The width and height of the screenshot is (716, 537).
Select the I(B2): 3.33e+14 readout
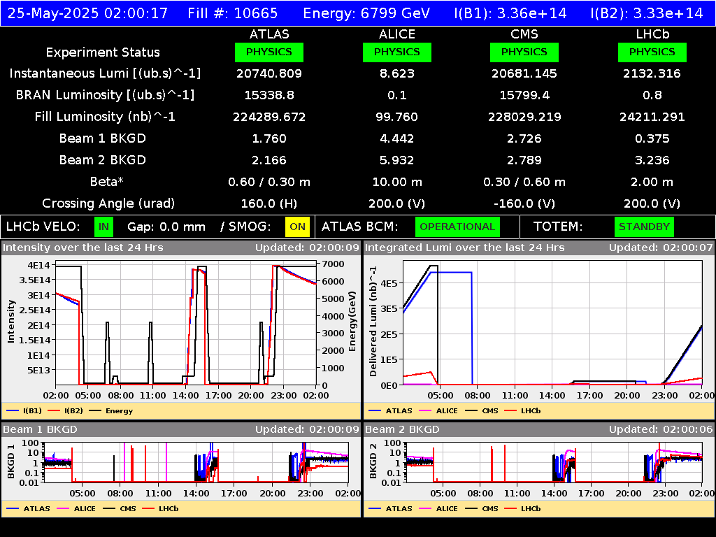pyautogui.click(x=647, y=13)
